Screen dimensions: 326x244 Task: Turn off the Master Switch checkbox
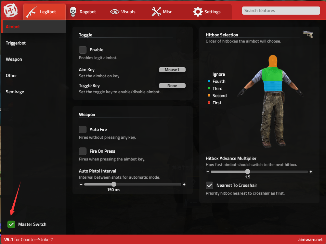coord(11,224)
